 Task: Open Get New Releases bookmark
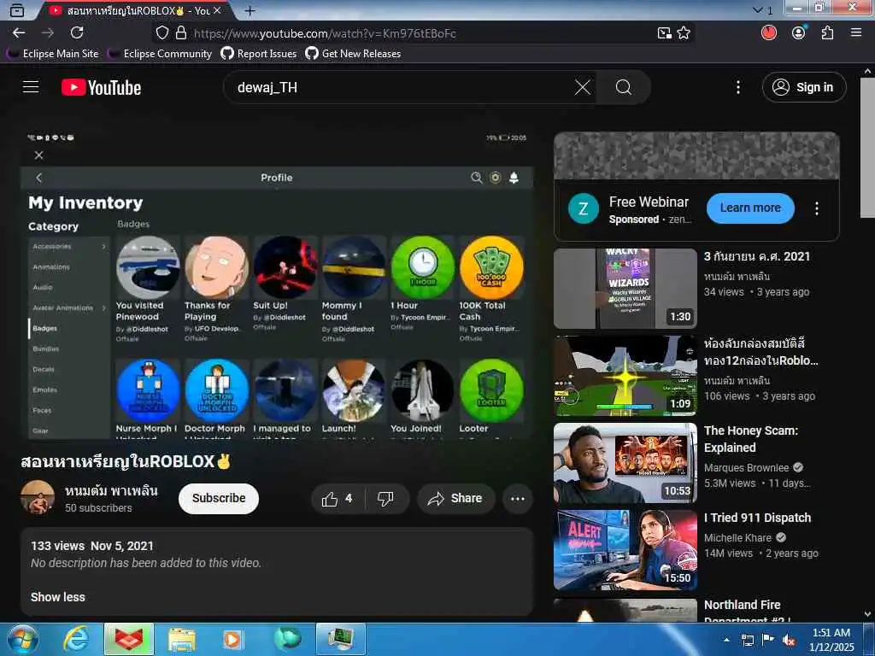point(353,54)
